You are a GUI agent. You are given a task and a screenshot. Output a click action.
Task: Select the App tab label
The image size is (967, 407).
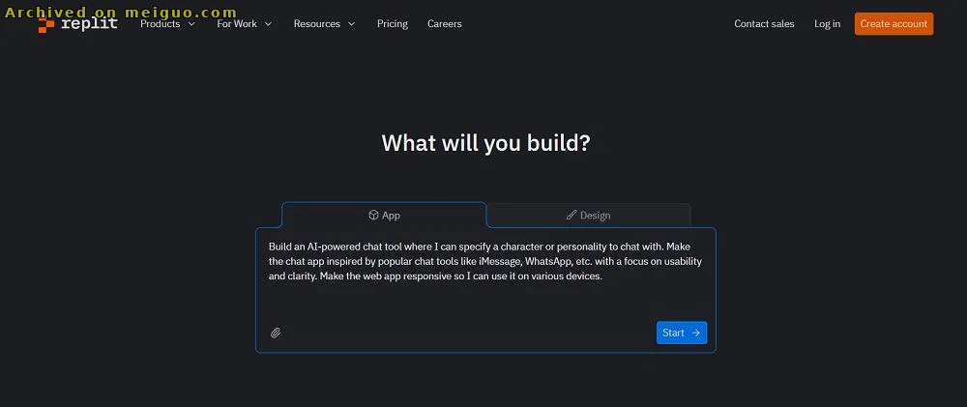click(x=392, y=215)
